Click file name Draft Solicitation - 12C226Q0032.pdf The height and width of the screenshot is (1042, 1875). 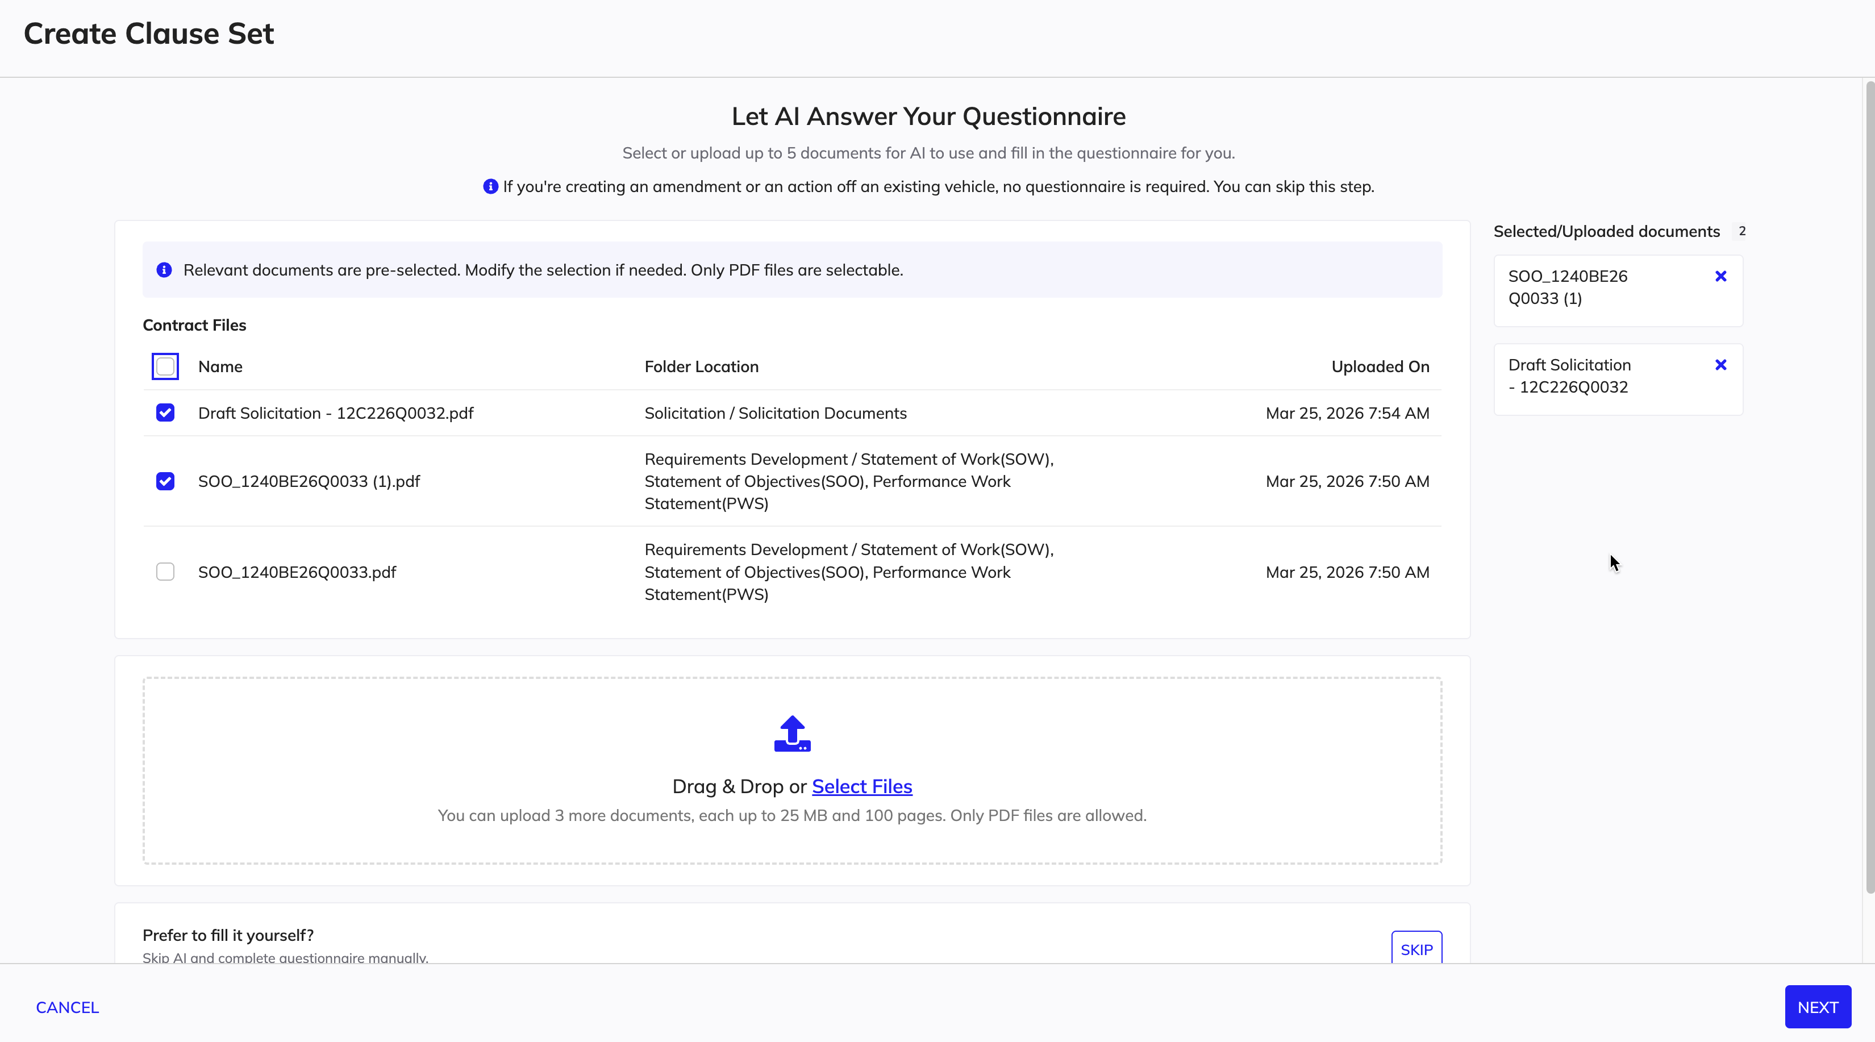point(336,413)
